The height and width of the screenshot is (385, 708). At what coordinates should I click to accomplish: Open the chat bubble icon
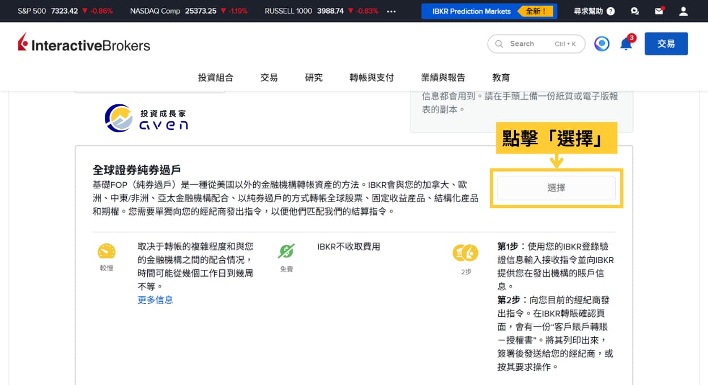[635, 11]
